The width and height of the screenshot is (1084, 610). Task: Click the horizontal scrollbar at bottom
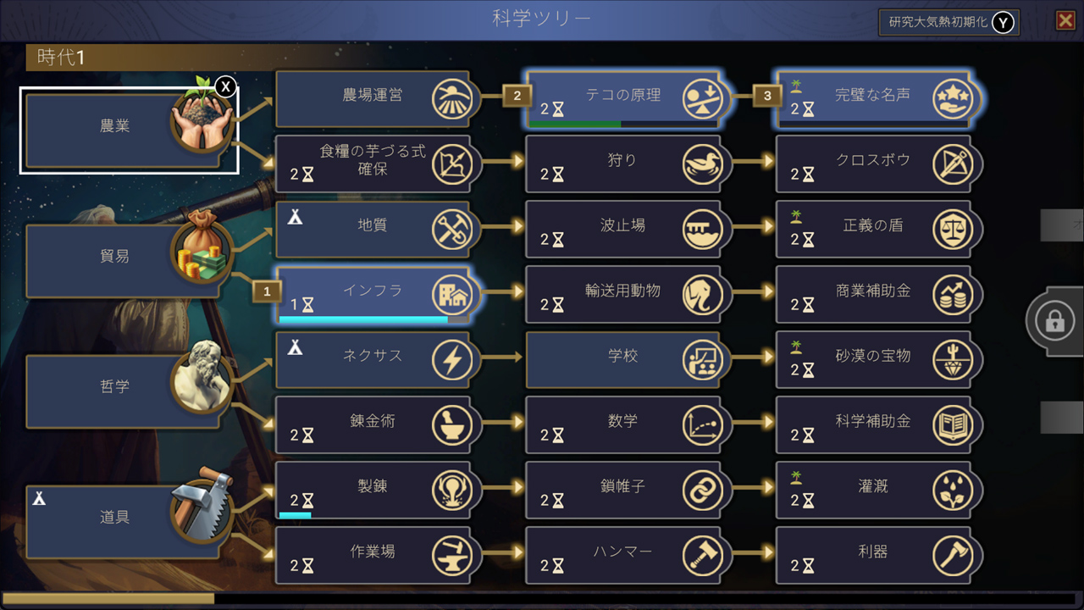tap(542, 599)
